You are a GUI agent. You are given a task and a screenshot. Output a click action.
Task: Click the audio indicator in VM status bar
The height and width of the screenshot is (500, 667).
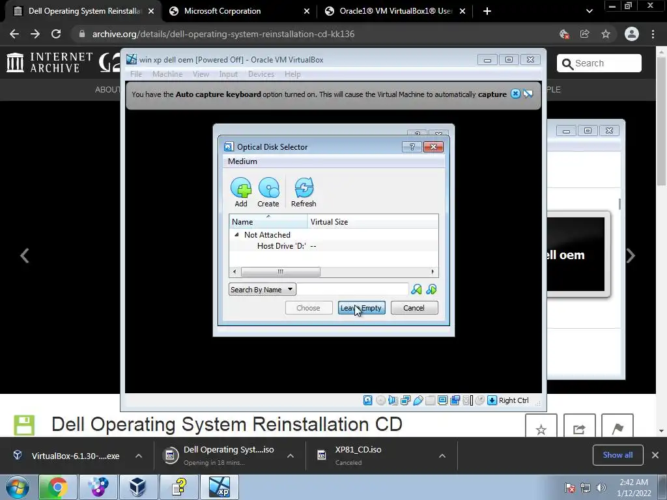[x=393, y=400]
